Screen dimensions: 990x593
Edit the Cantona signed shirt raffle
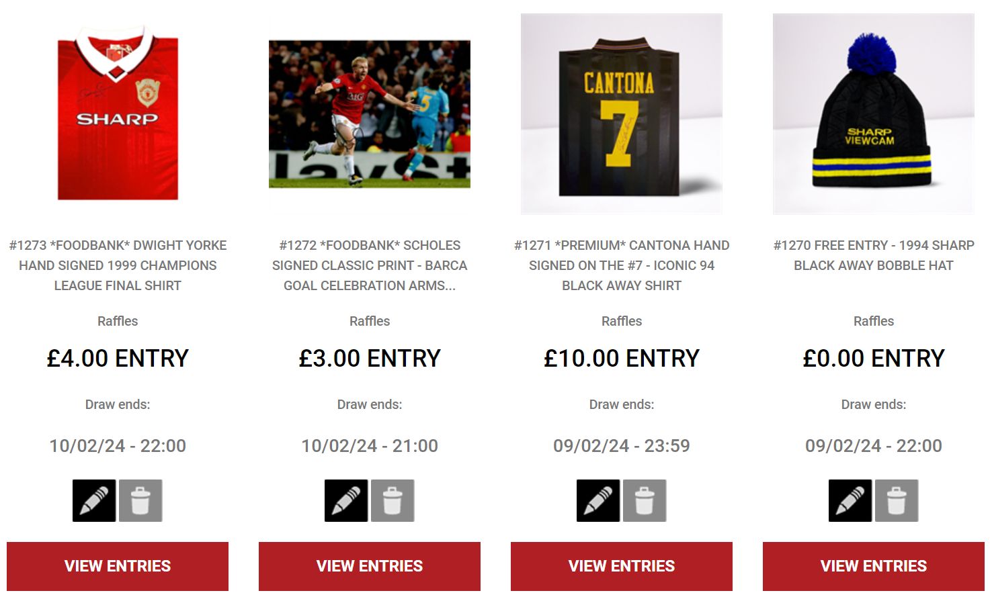pos(598,500)
